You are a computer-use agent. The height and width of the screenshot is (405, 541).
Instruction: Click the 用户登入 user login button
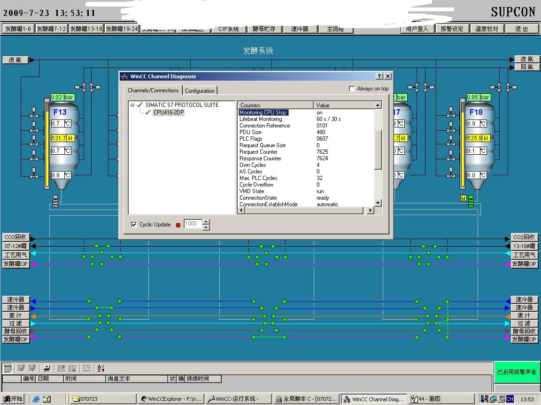point(417,29)
